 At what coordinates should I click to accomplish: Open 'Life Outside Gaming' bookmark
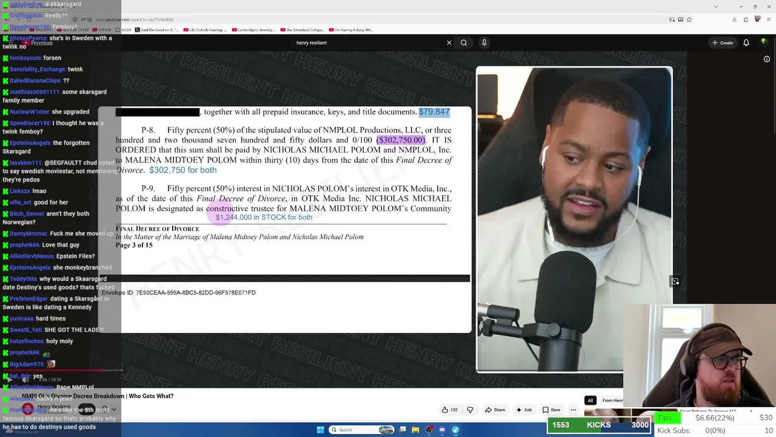pyautogui.click(x=205, y=30)
